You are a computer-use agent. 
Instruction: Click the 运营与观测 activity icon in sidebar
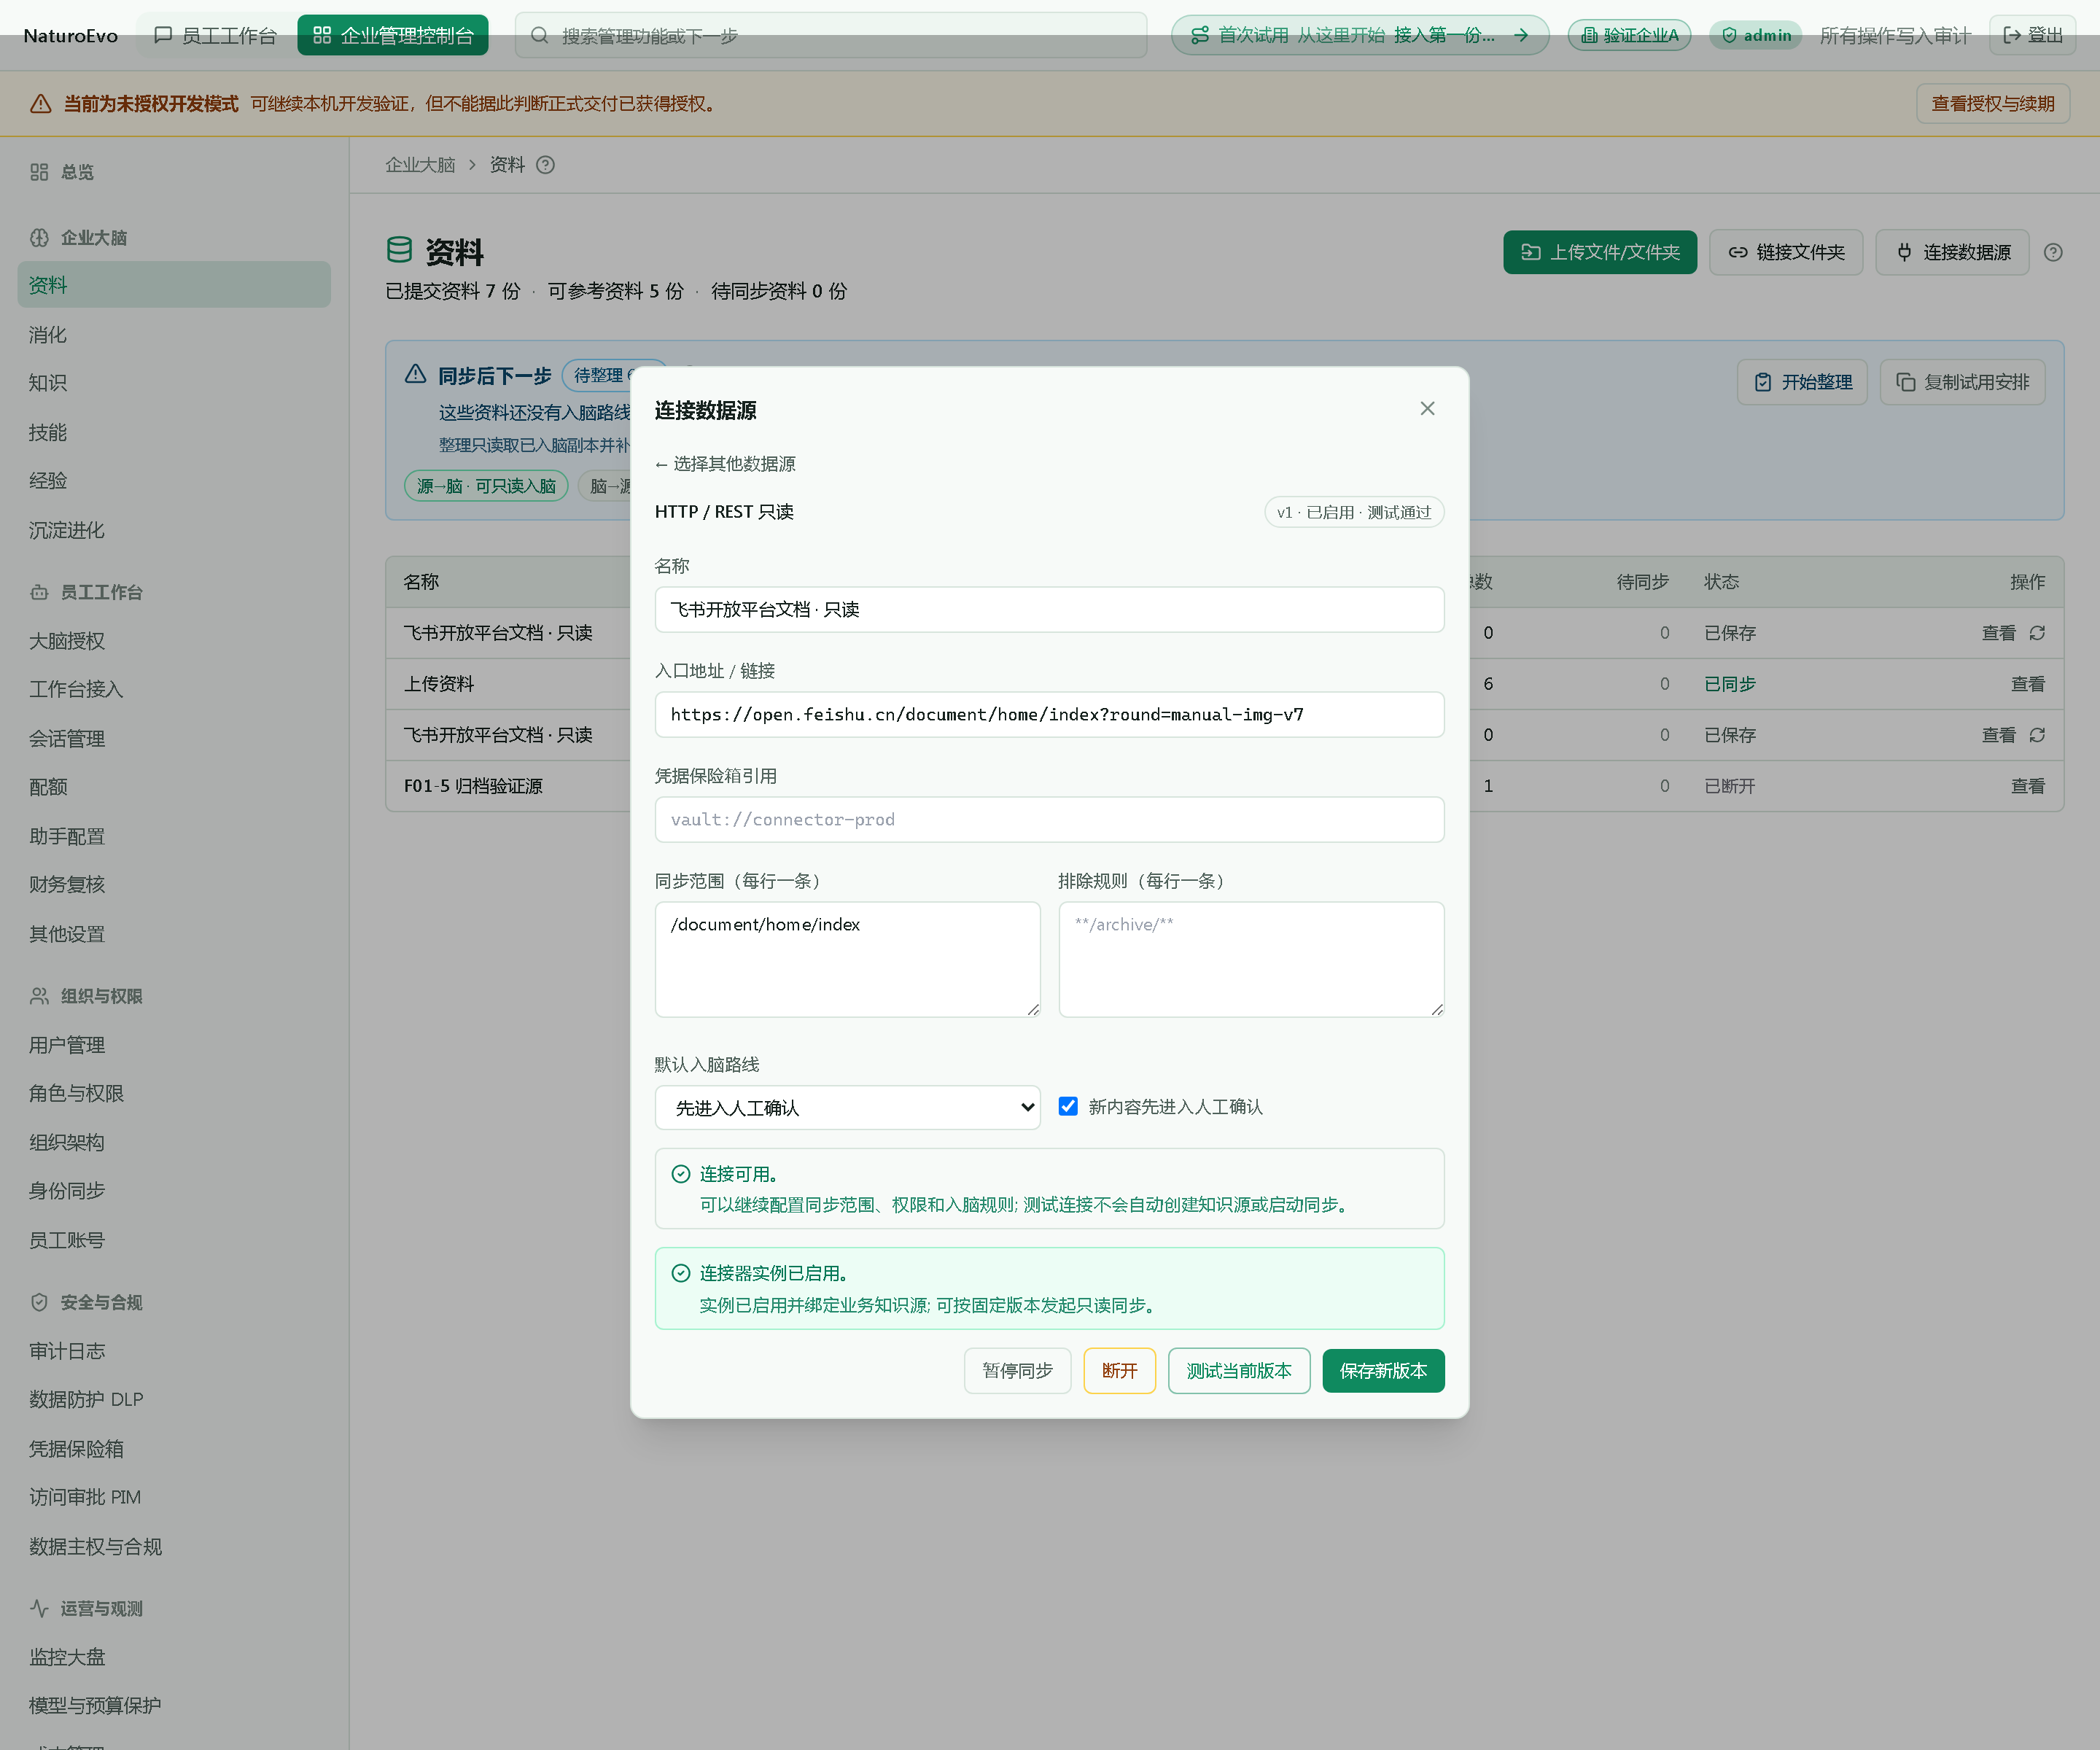click(x=39, y=1609)
